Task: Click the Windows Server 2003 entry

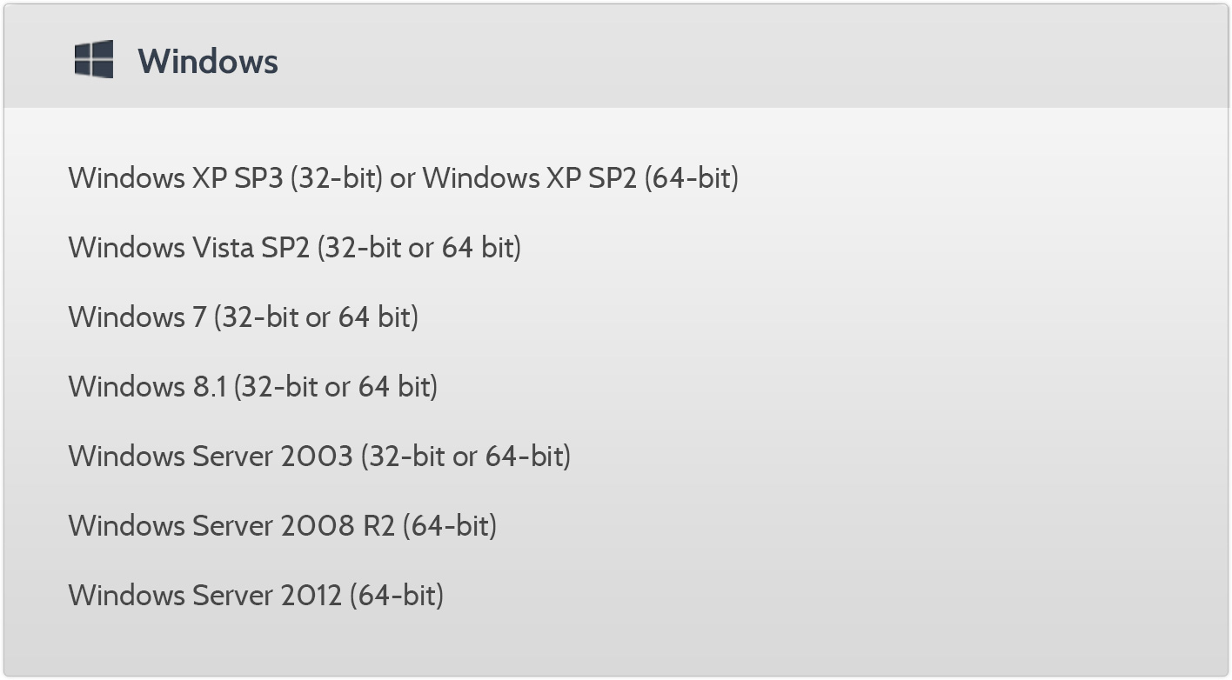Action: coord(319,456)
